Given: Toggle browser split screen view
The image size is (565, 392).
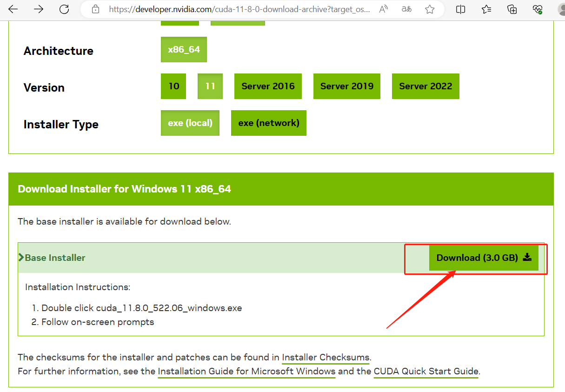Looking at the screenshot, I should pos(460,9).
